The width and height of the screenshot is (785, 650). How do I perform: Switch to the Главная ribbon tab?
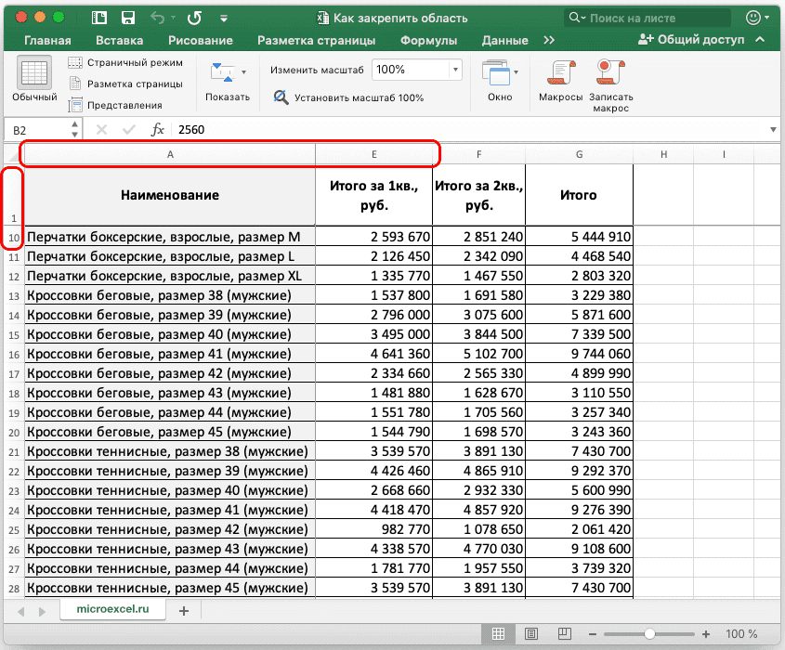(47, 40)
